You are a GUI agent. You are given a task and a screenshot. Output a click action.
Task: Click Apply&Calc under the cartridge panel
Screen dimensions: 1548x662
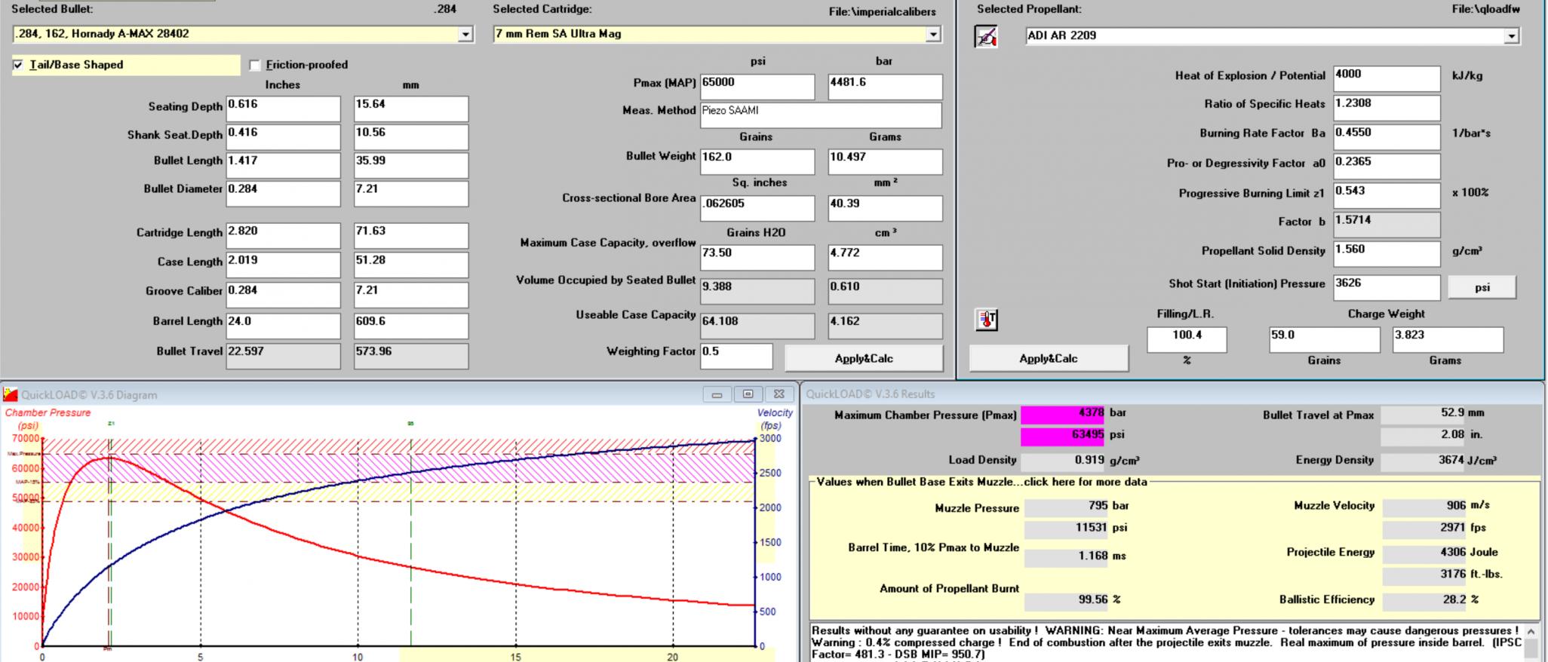[x=864, y=359]
